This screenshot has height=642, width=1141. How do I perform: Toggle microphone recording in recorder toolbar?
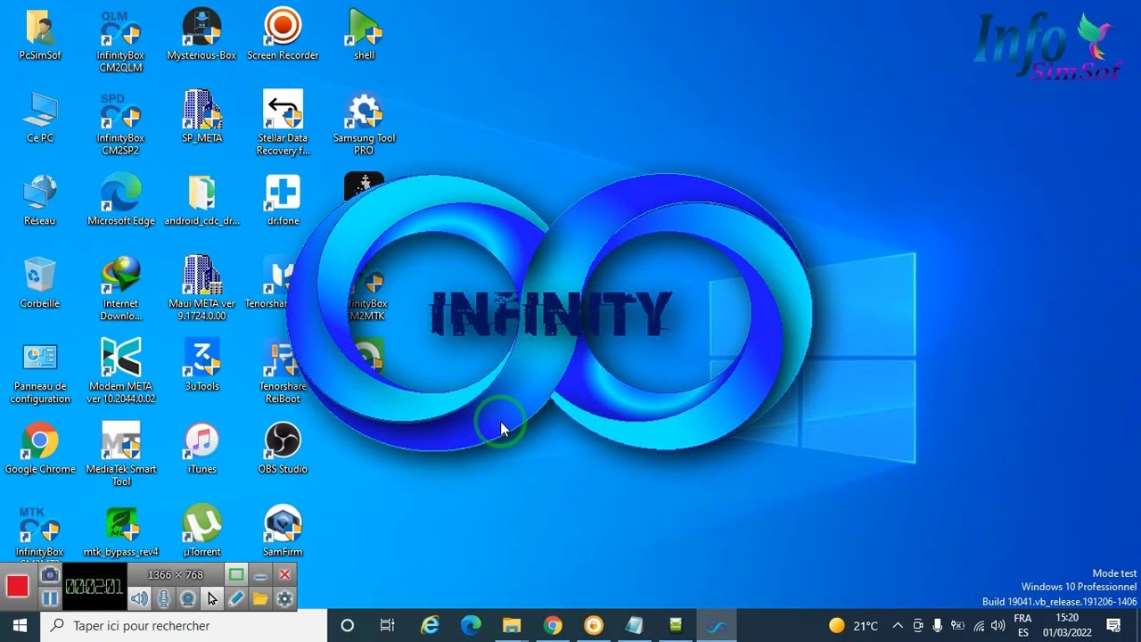pyautogui.click(x=164, y=598)
